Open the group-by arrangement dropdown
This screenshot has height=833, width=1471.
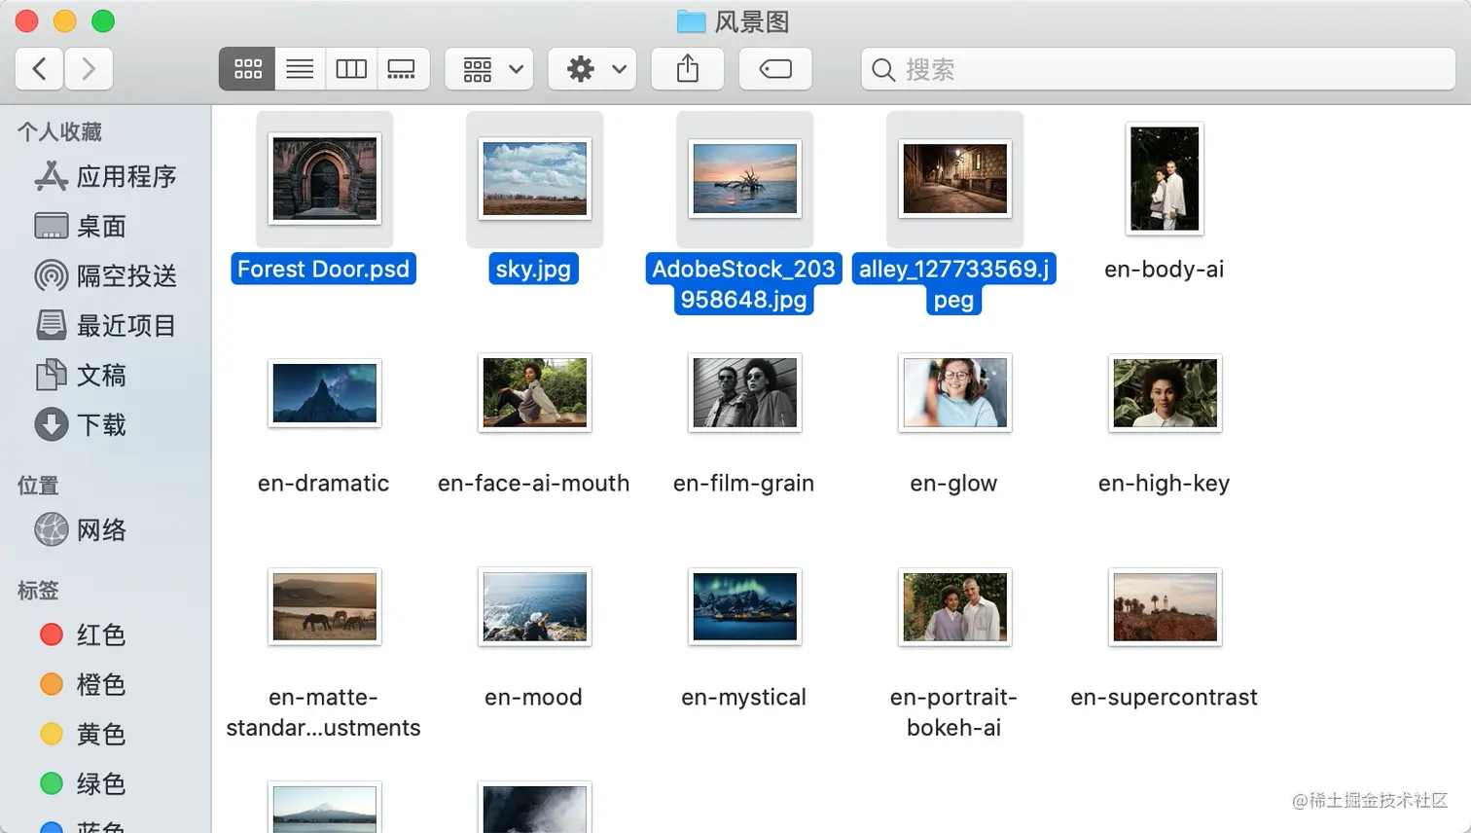pos(489,69)
